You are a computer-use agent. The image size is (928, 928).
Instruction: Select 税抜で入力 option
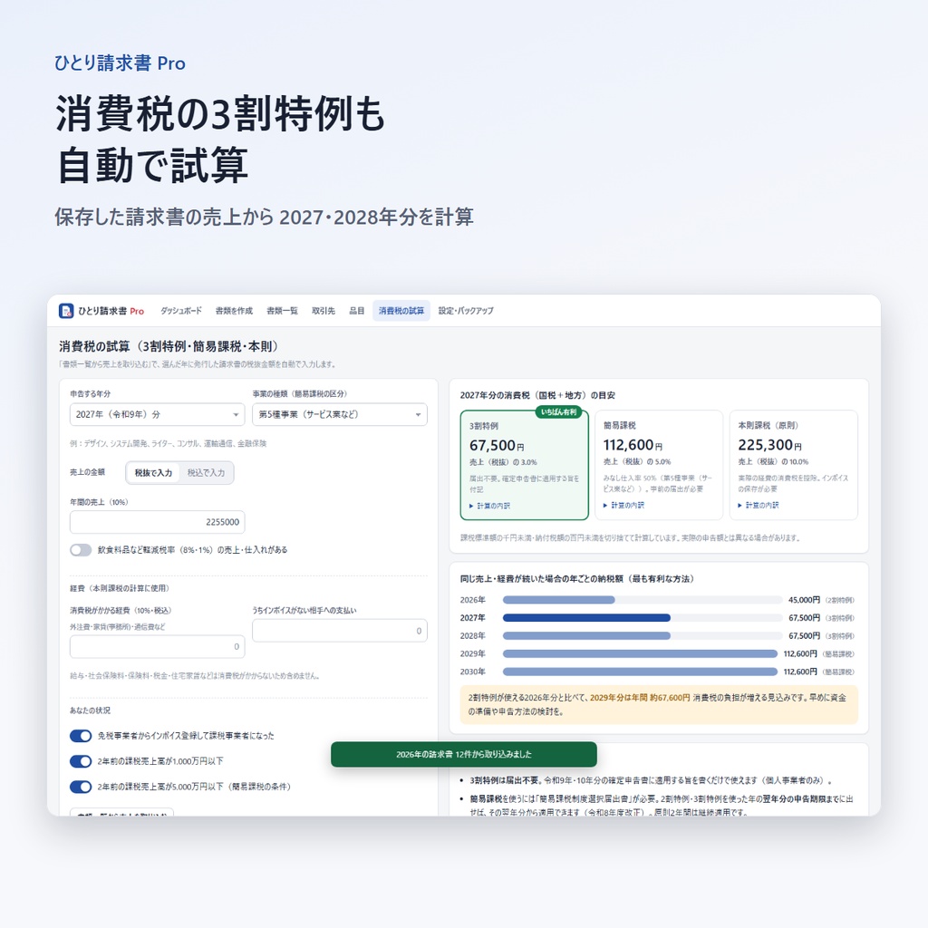153,473
